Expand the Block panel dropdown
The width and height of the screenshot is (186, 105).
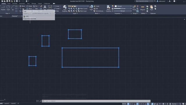[97, 13]
